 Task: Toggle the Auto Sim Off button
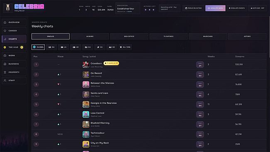point(258,8)
